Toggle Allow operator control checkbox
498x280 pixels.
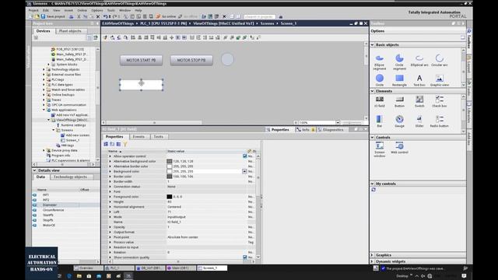[244, 156]
